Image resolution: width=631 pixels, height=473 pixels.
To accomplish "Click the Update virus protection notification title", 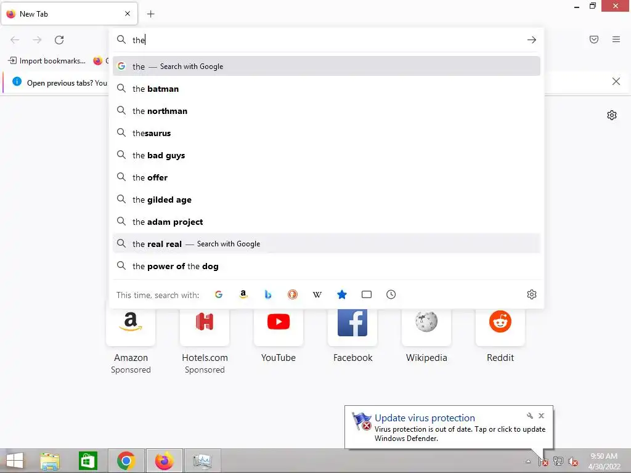I will (x=425, y=418).
